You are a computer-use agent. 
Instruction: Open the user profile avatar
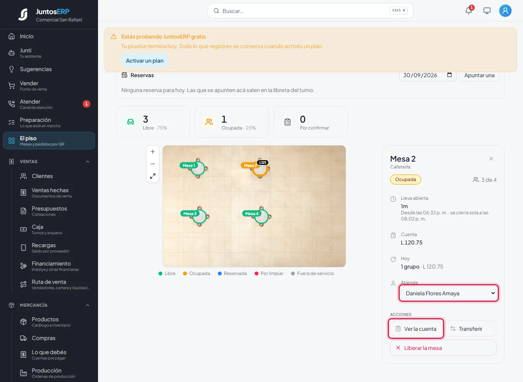(x=505, y=11)
